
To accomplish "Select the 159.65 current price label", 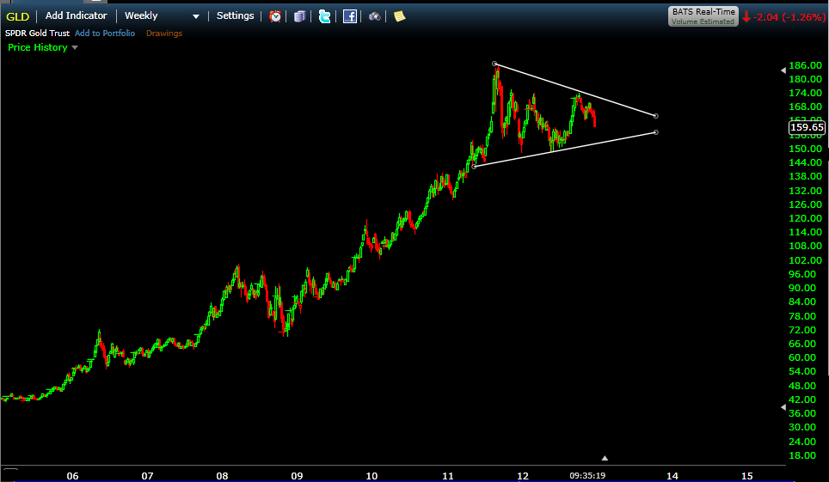I will [807, 127].
